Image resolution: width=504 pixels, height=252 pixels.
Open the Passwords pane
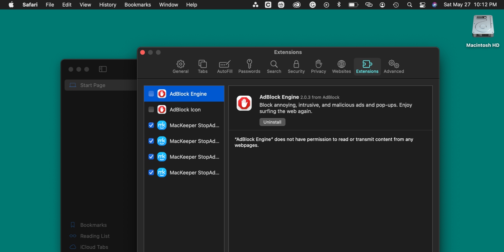(x=249, y=67)
